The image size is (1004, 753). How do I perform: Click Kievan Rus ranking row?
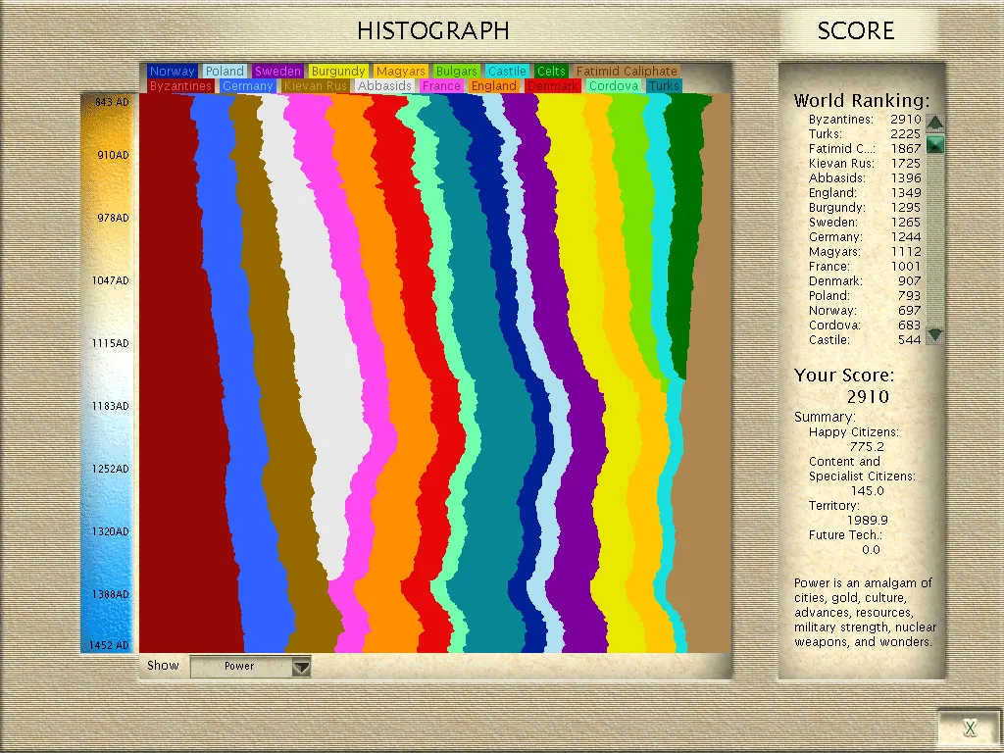coord(865,164)
